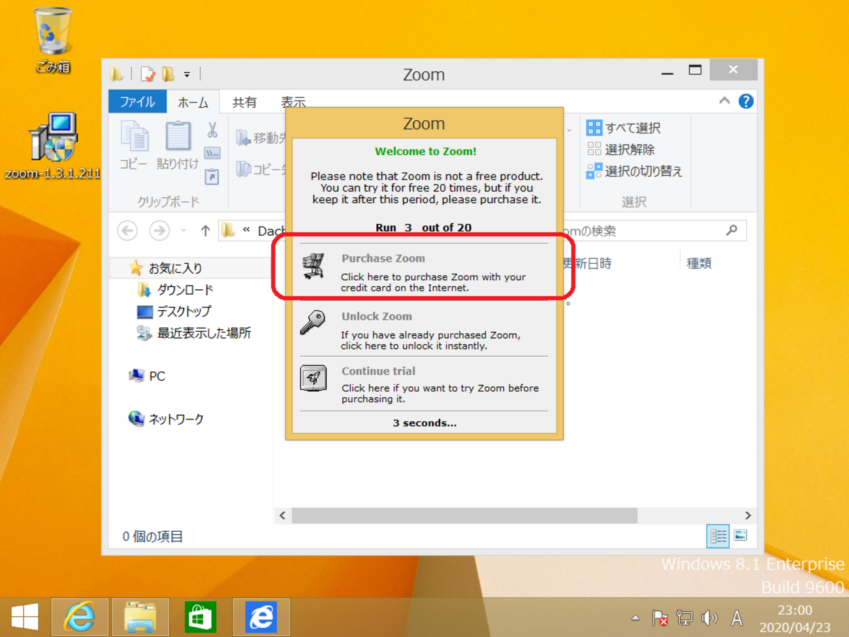Click the up one level arrow
The height and width of the screenshot is (637, 849).
205,231
